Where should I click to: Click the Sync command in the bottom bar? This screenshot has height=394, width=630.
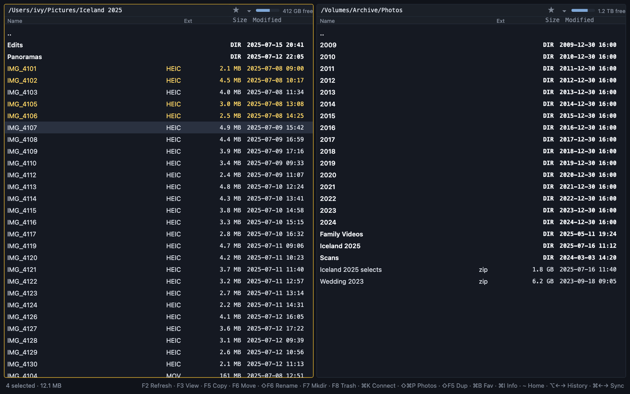pyautogui.click(x=608, y=386)
